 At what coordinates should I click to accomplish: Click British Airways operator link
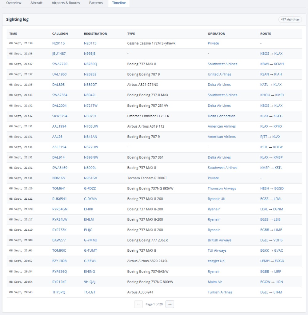(x=219, y=240)
